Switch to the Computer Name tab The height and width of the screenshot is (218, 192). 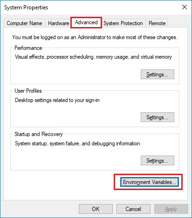tap(25, 23)
